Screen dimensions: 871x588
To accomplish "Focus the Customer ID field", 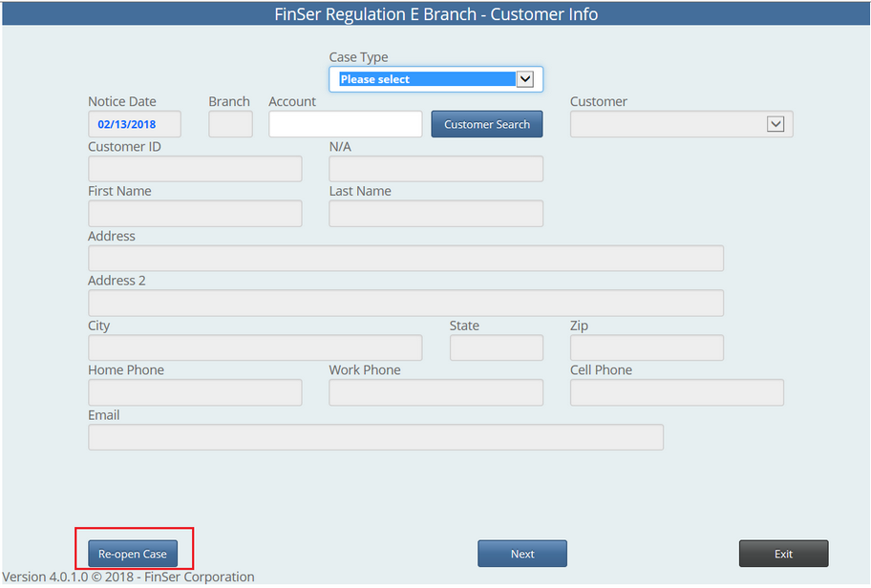I will [195, 169].
